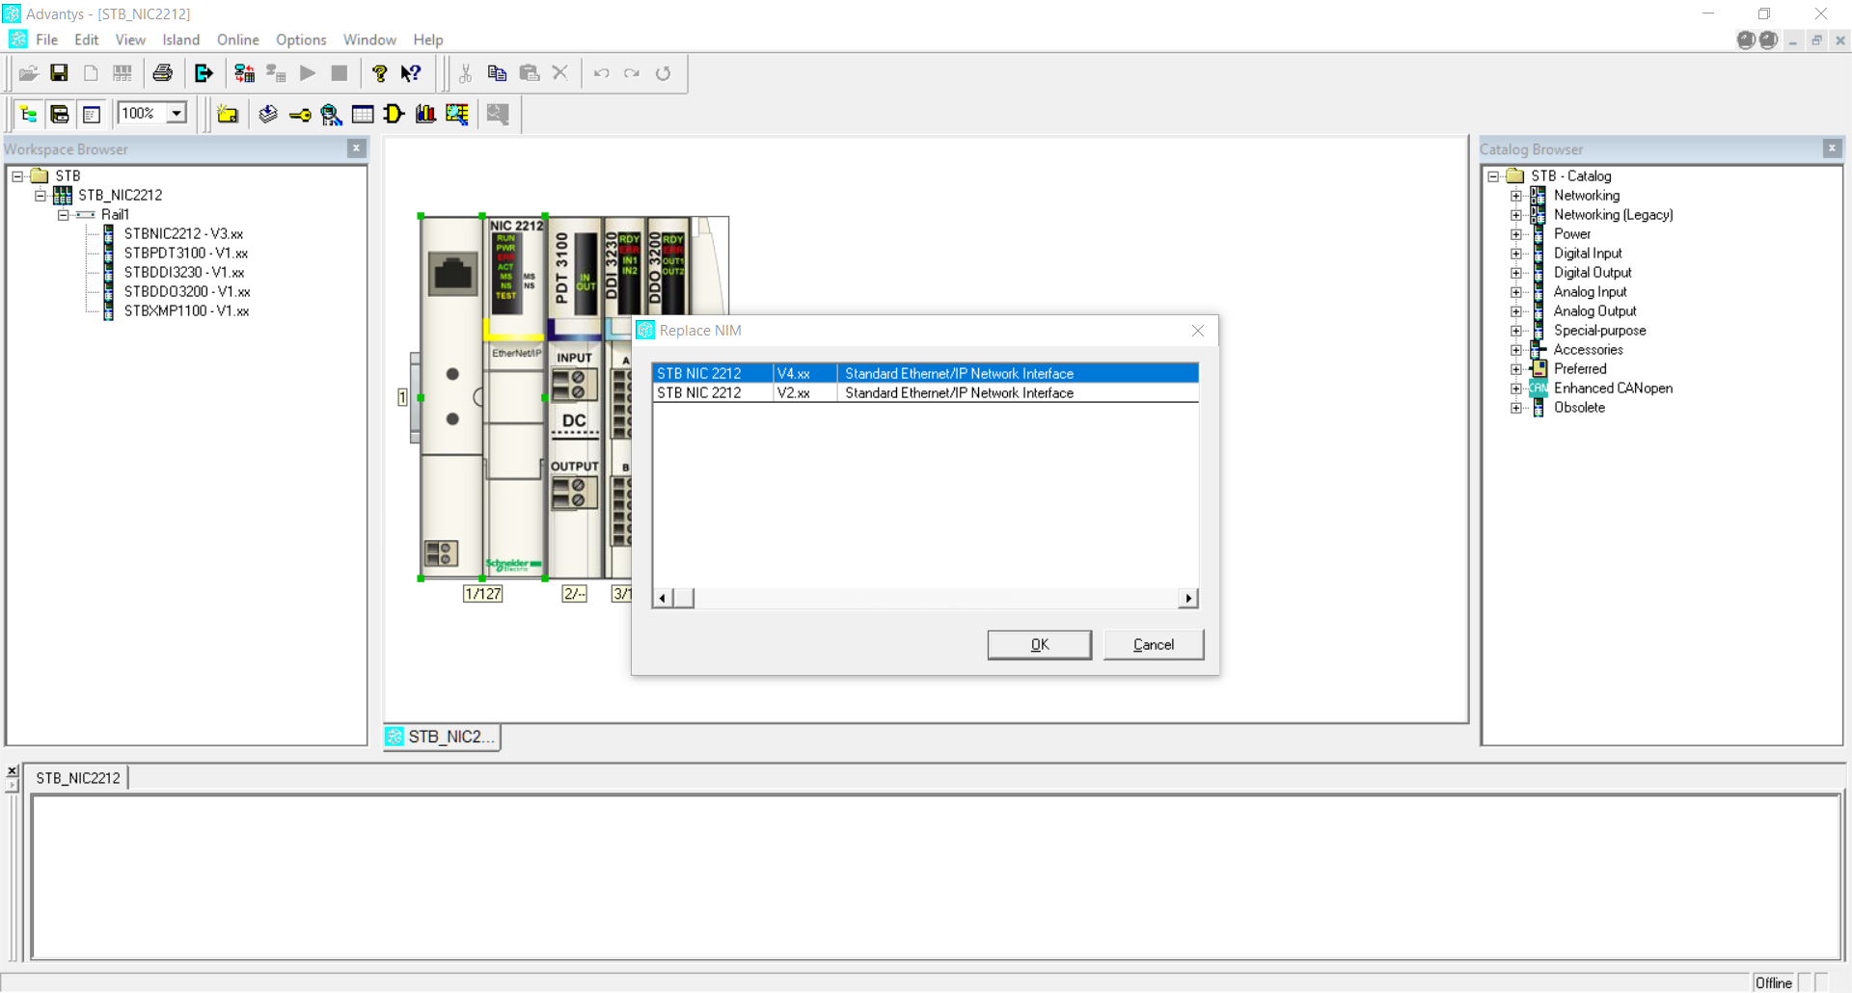
Task: Select STBPDT3100 - V1.xx tree item
Action: point(186,253)
